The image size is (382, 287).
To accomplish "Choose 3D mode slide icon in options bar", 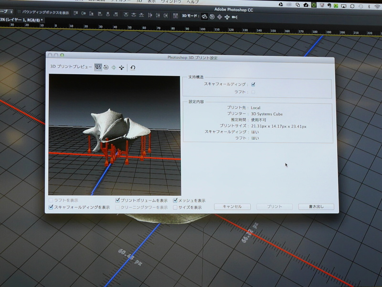I will click(227, 17).
